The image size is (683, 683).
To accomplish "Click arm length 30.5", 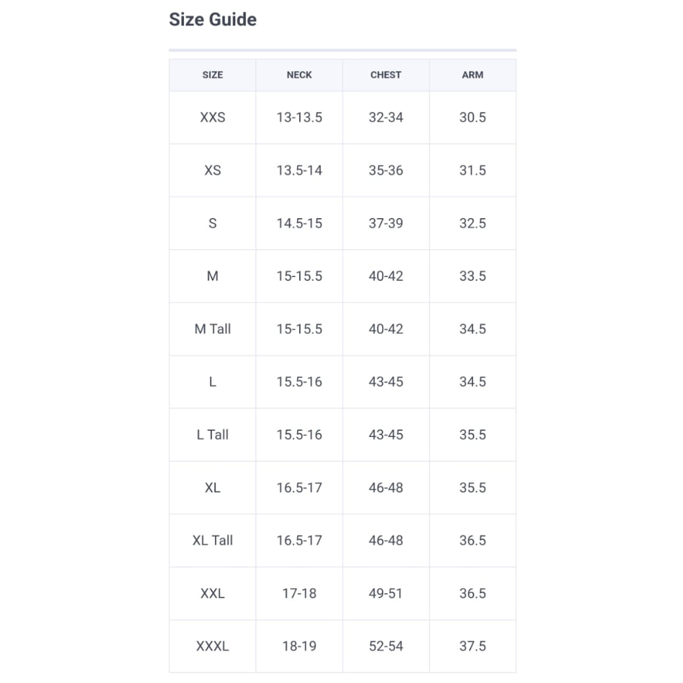I will coord(472,118).
